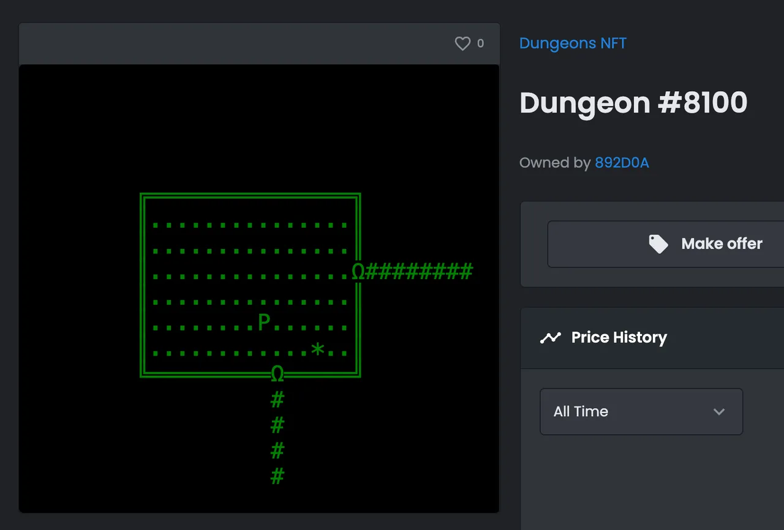
Task: Click the Make offer button
Action: [666, 244]
